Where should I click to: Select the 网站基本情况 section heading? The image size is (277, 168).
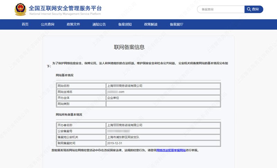(x=64, y=75)
